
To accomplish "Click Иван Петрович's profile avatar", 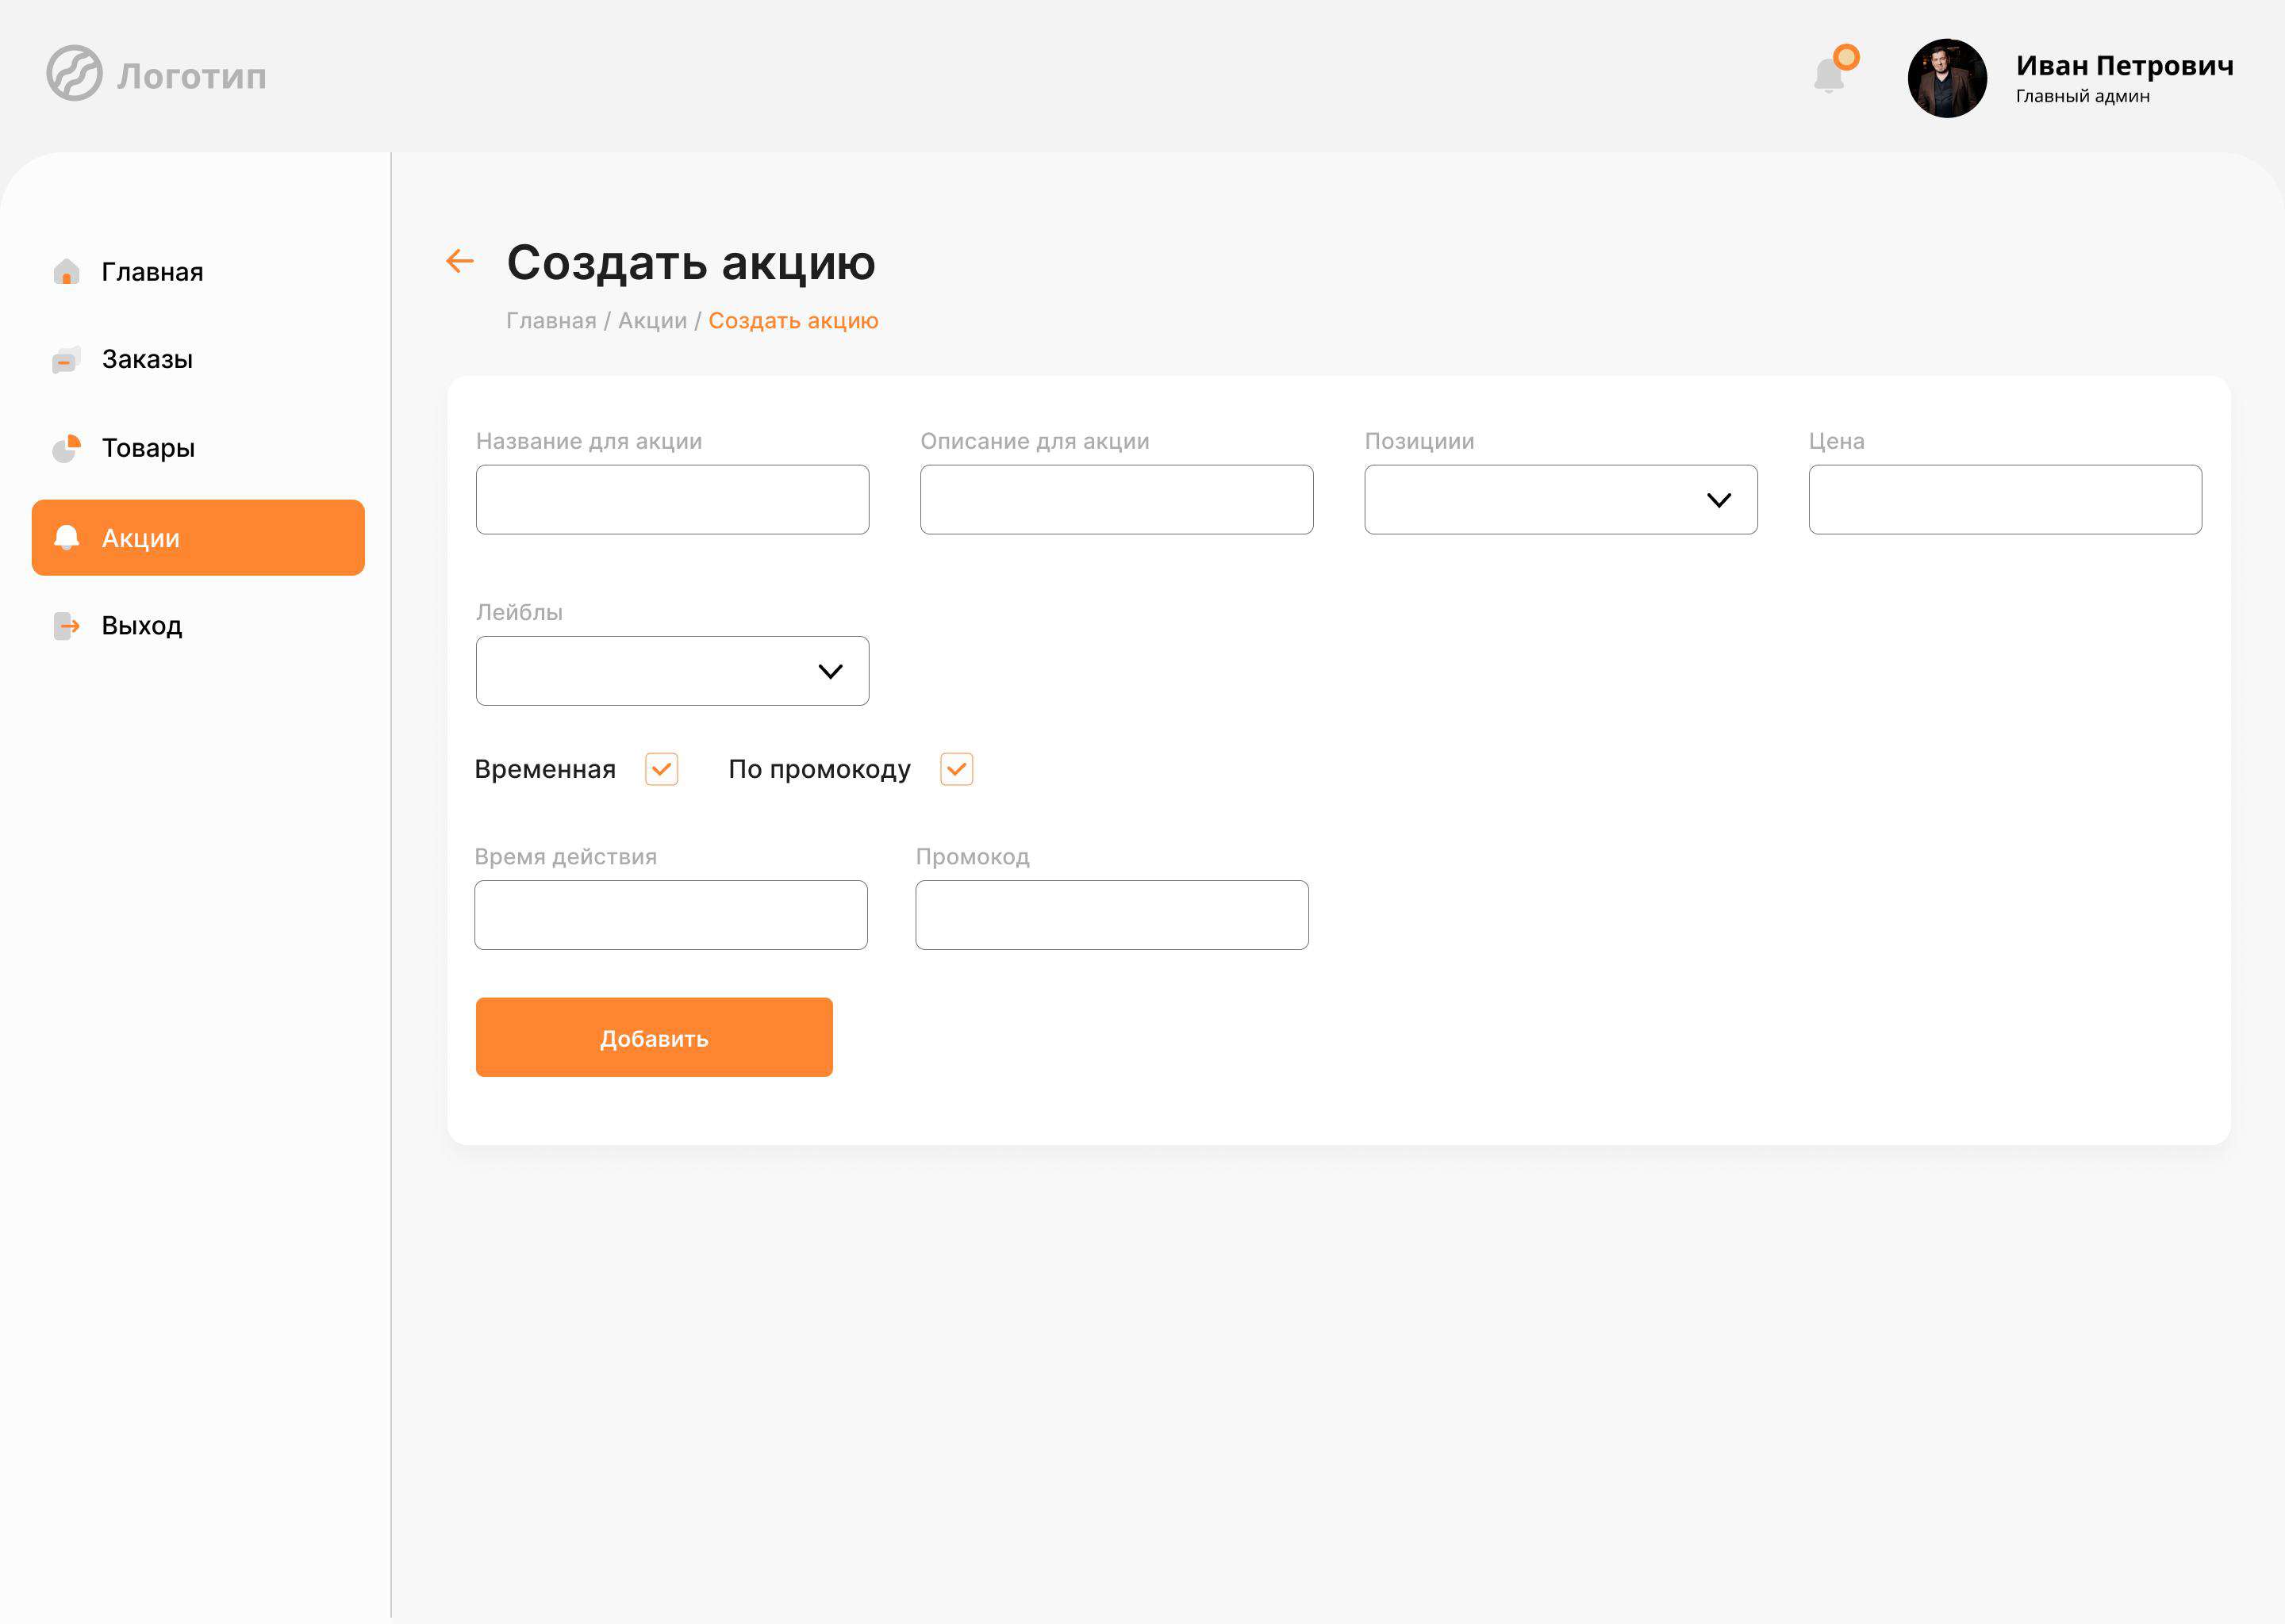I will [x=1946, y=78].
